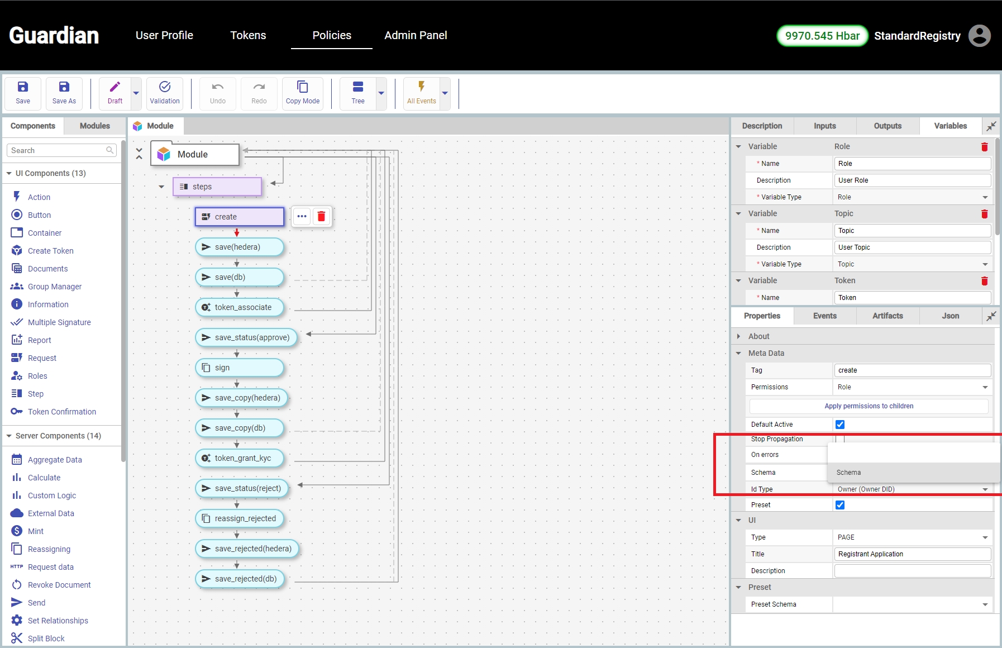The height and width of the screenshot is (648, 1002).
Task: Toggle the Preset checkbox
Action: tap(839, 505)
